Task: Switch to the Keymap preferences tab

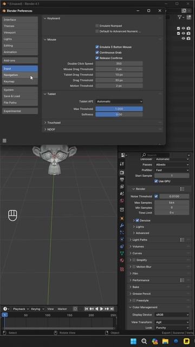Action: tap(20, 81)
